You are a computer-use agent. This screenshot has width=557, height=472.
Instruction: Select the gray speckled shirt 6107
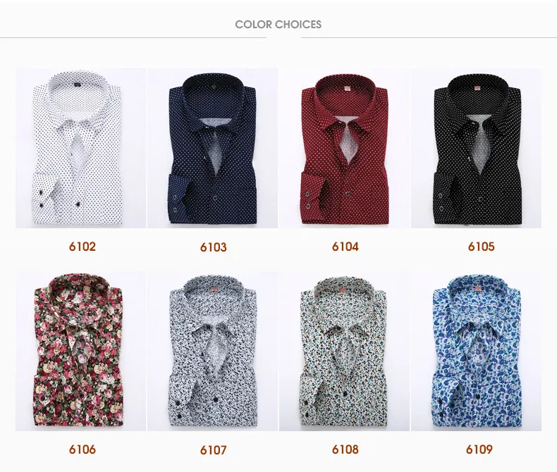[x=212, y=352]
